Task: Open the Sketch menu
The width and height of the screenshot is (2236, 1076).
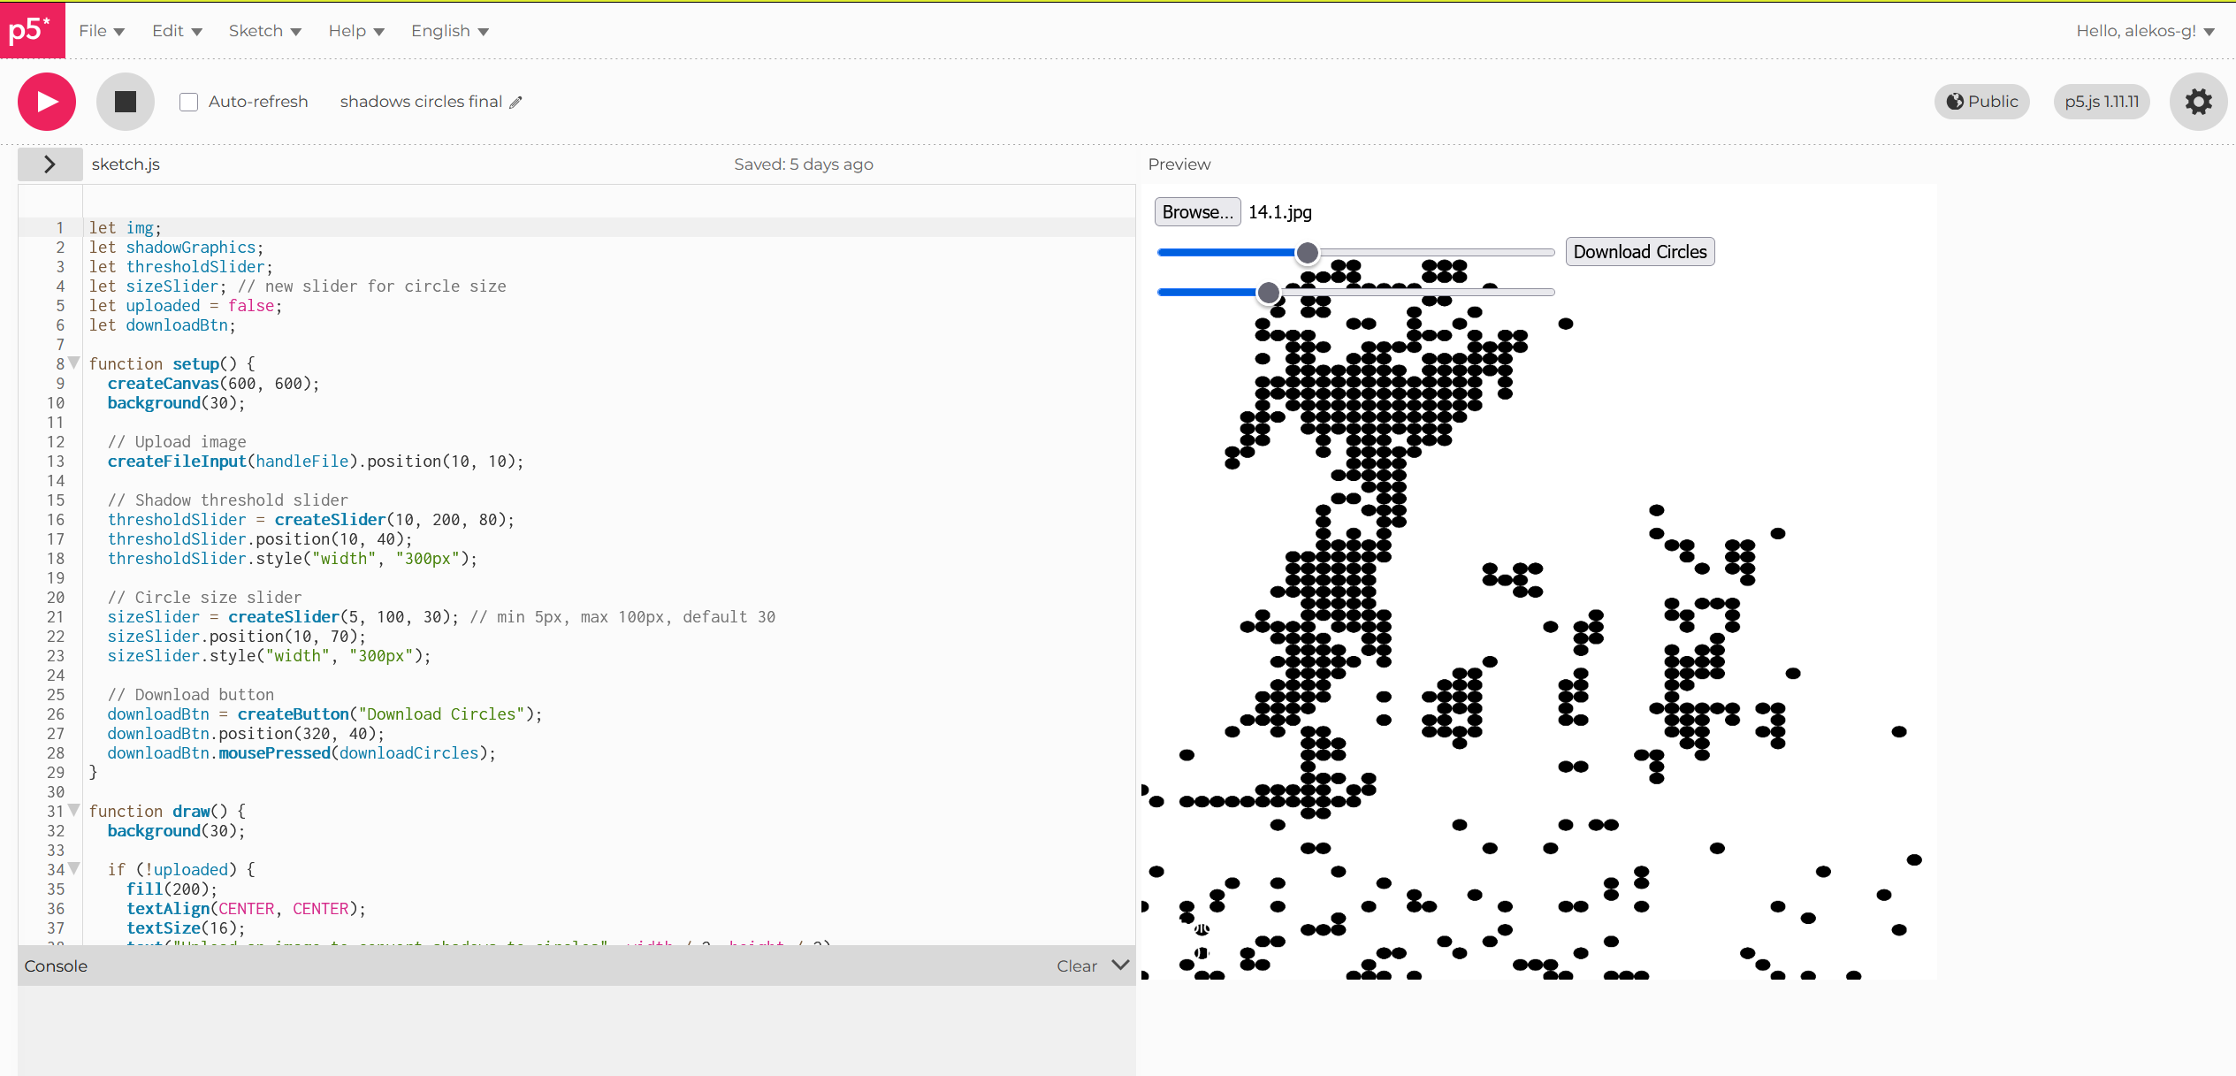Action: point(264,31)
